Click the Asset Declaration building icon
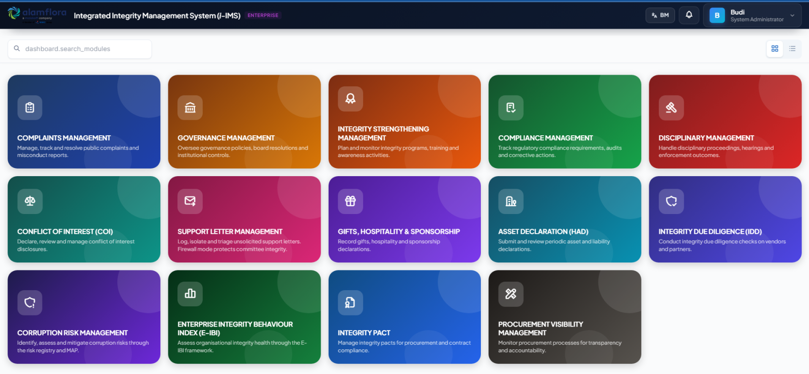The height and width of the screenshot is (374, 809). [x=511, y=201]
